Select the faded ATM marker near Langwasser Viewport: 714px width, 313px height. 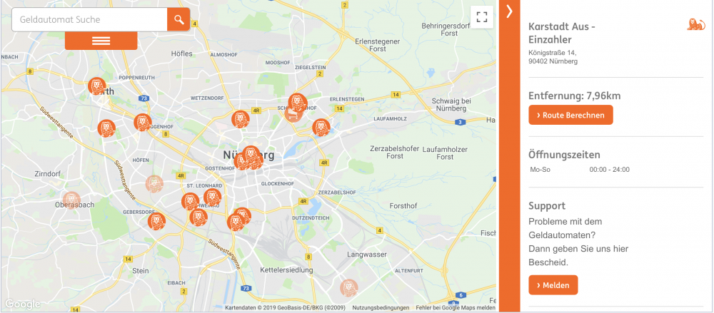(349, 288)
